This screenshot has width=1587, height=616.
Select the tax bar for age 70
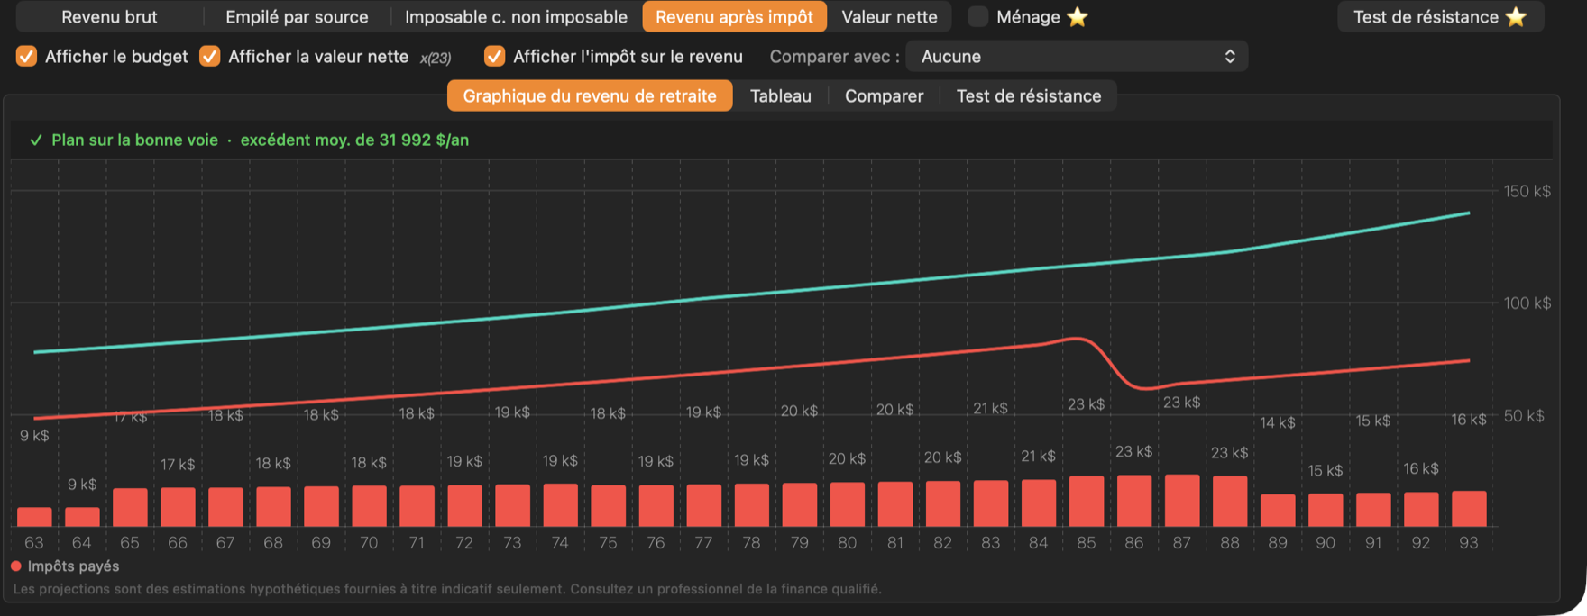tap(369, 506)
